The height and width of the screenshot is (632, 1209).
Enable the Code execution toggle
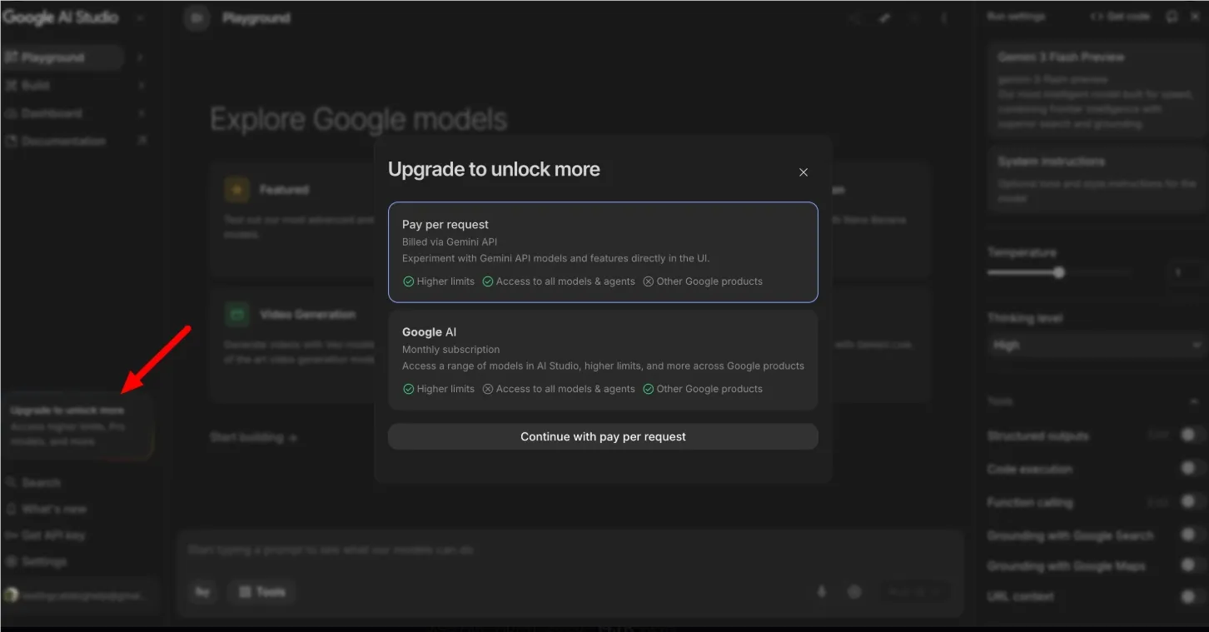[1187, 469]
